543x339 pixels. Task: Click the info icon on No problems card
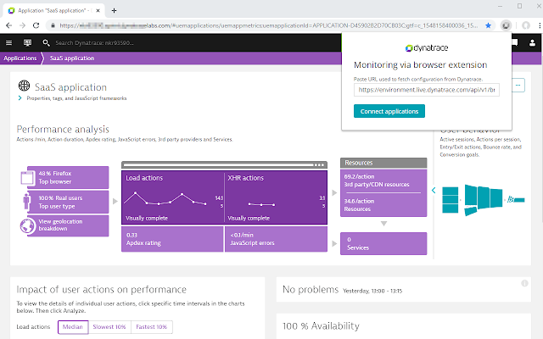click(524, 283)
